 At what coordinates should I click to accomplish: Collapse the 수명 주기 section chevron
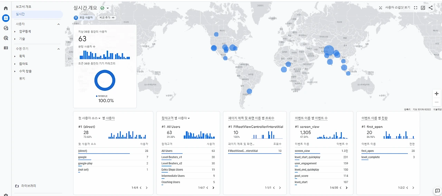(58, 49)
